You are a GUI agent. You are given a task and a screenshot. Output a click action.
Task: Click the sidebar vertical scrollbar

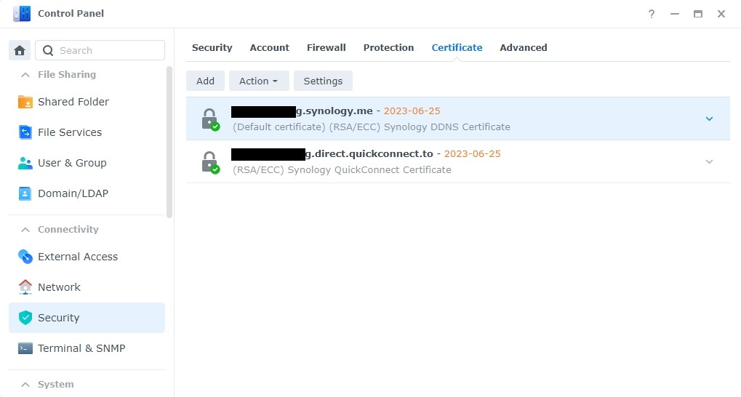tap(169, 142)
